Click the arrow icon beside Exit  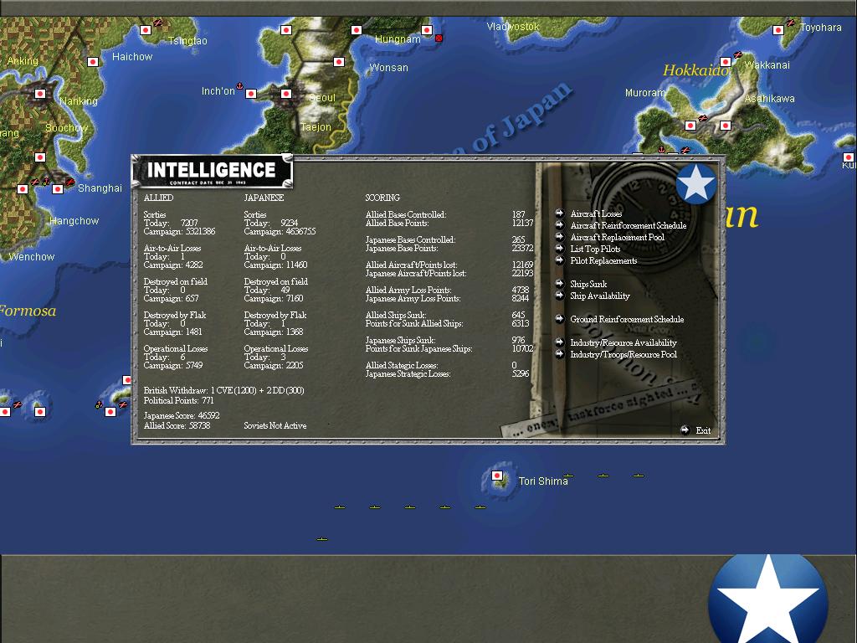coord(685,430)
